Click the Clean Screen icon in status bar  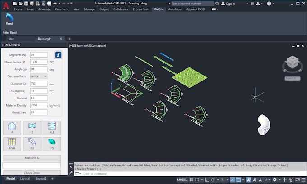coord(298,180)
